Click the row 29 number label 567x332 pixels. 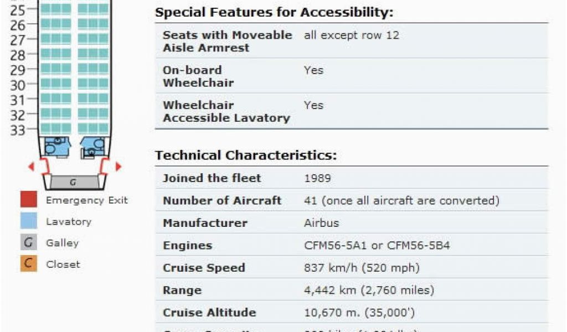click(x=17, y=70)
